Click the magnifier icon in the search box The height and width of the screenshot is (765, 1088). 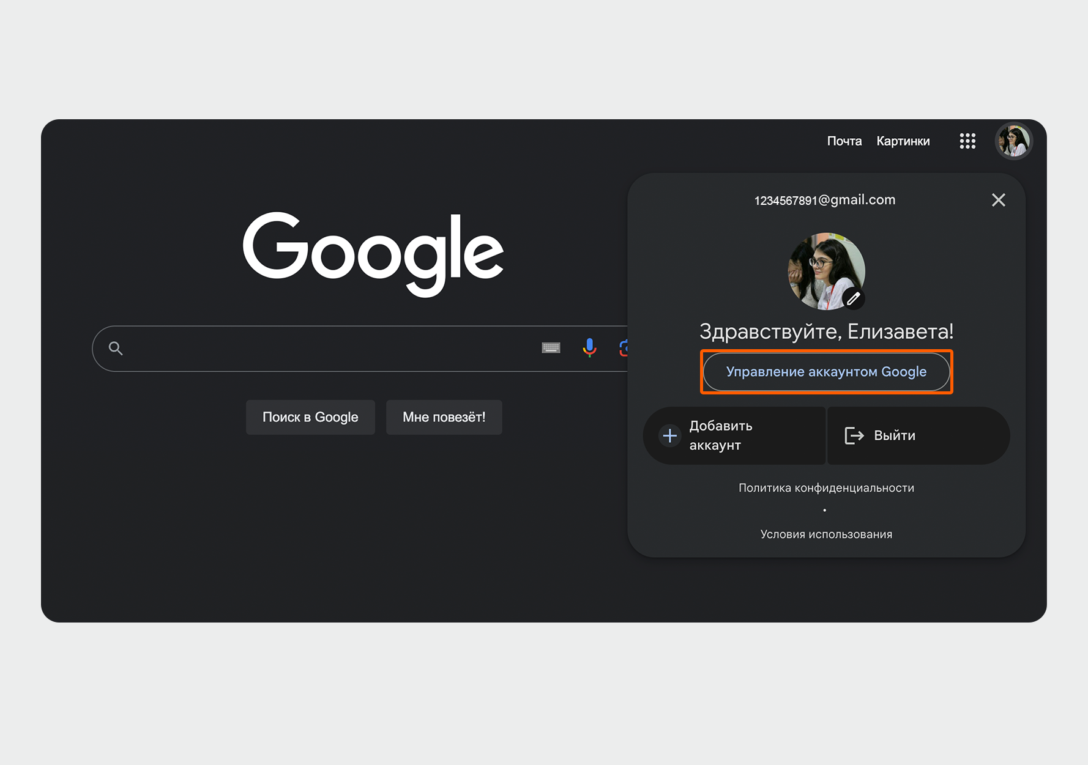click(116, 349)
